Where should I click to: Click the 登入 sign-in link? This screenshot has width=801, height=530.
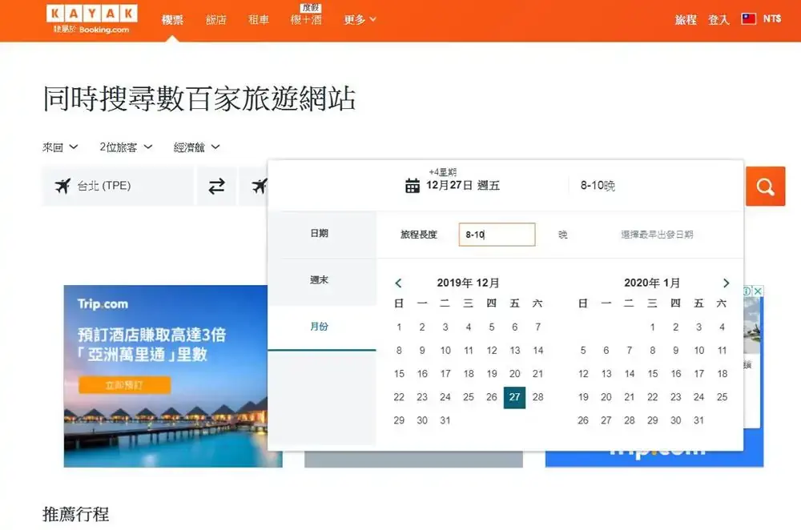[718, 18]
